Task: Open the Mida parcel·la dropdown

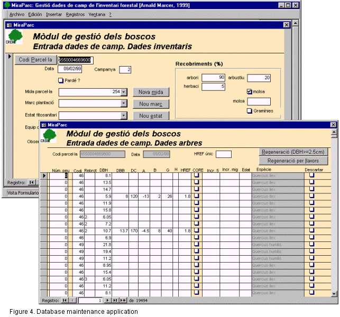Action: point(124,92)
